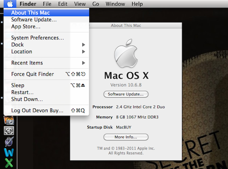228x169 pixels.
Task: Click startup disk name MacBUY
Action: click(123, 127)
